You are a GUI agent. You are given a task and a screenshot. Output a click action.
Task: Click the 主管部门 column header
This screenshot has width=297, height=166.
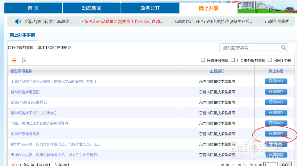click(x=217, y=71)
